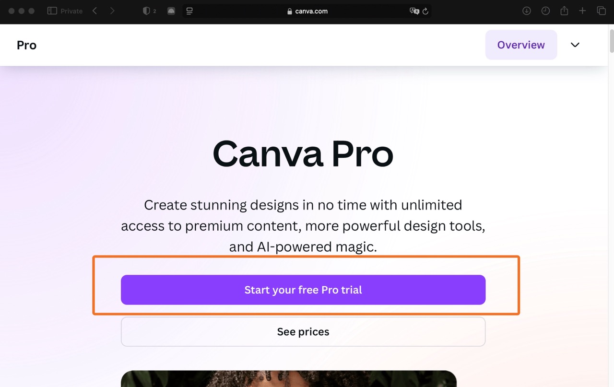Open the page menu in the address bar

pos(189,11)
